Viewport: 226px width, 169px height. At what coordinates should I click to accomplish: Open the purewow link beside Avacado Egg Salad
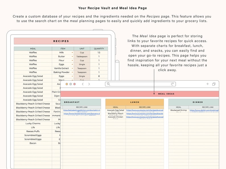click(145, 110)
